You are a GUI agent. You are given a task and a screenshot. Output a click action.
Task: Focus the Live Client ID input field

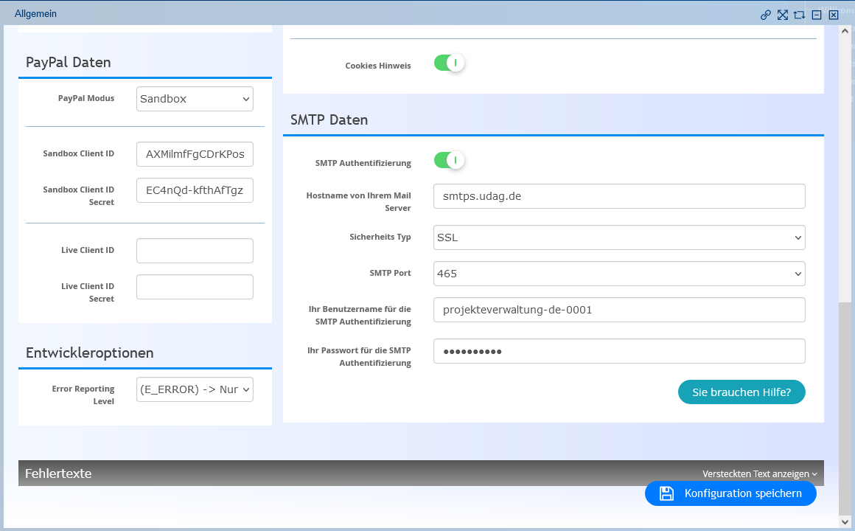tap(195, 251)
